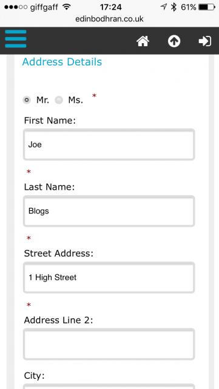Open the hamburger menu

click(16, 39)
